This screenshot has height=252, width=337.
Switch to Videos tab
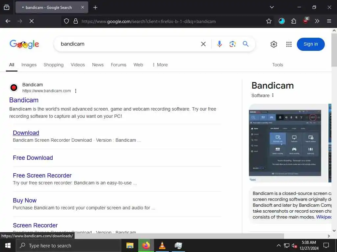point(78,65)
